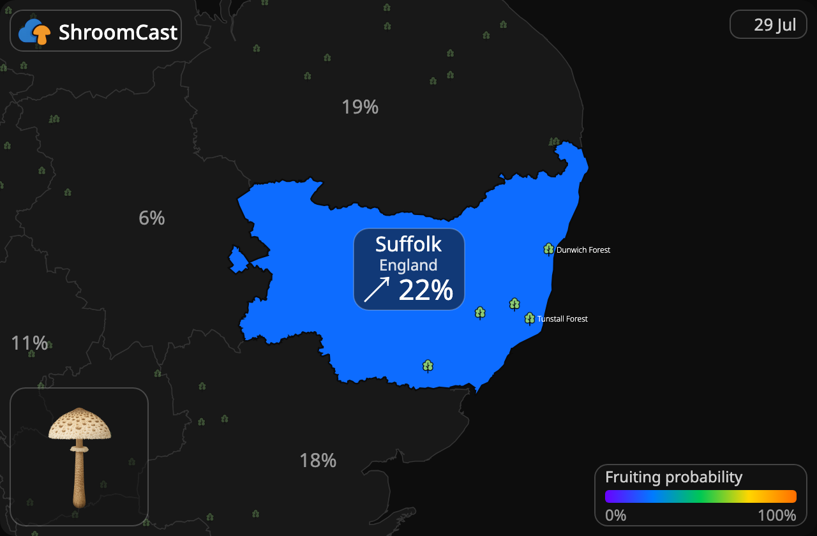Click the ShroomCast cloud mushroom logo

click(x=34, y=31)
